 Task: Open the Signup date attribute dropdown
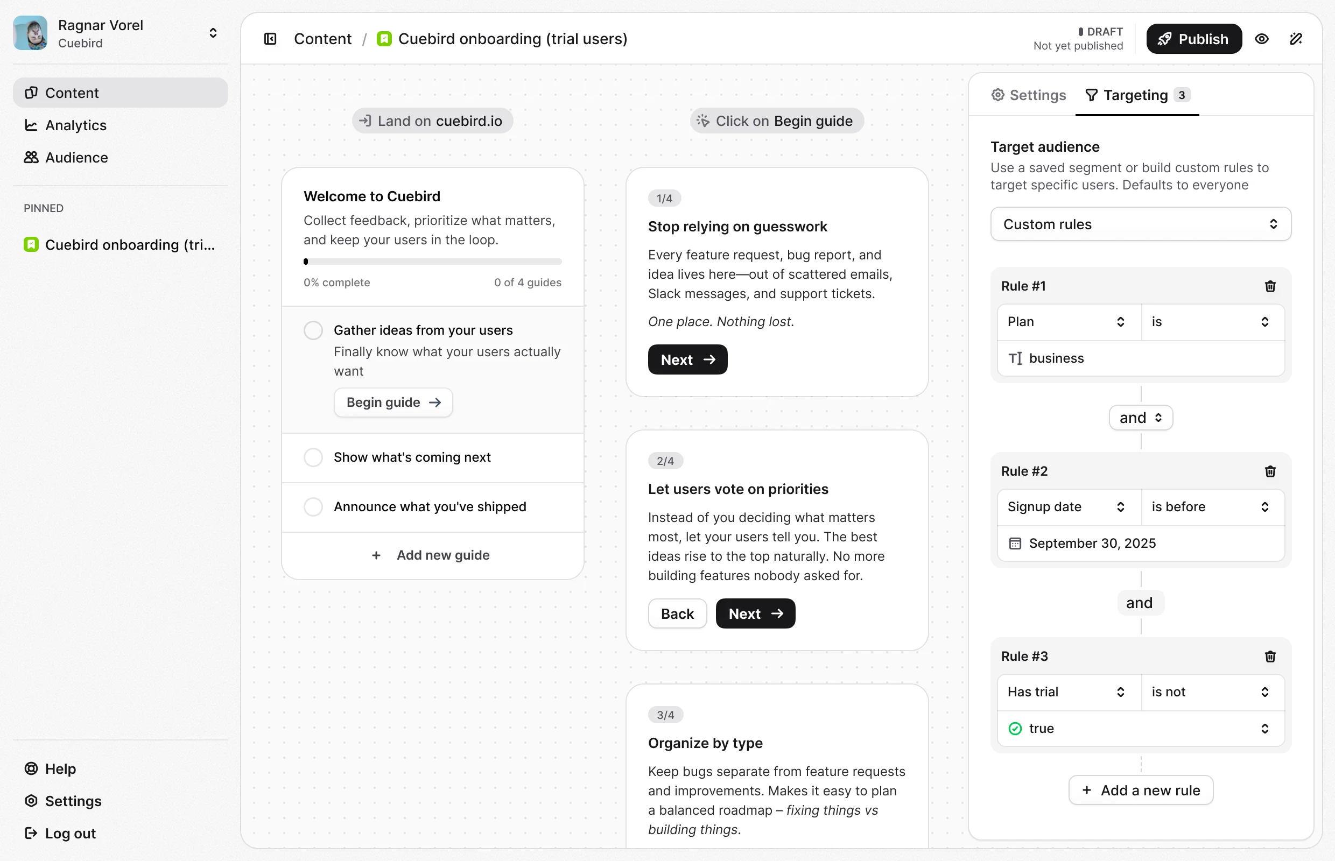click(1068, 507)
